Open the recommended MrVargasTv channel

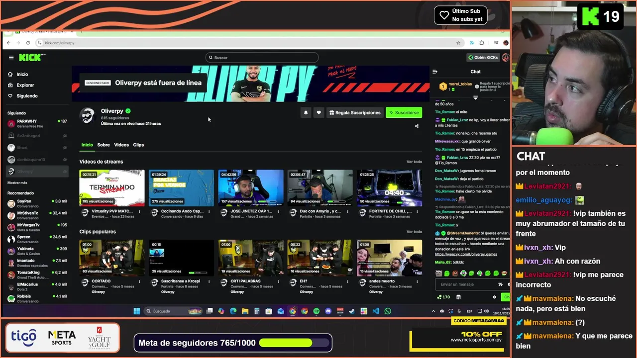37,227
